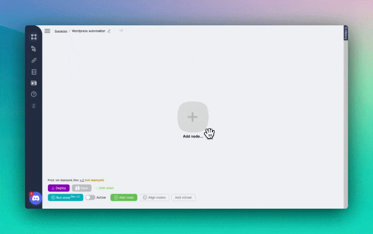Click the share icon beside scenario title
Viewport: 373px width, 234px height.
coord(121,31)
